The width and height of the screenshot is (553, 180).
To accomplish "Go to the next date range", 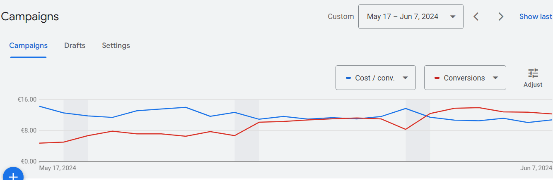I will tap(501, 17).
